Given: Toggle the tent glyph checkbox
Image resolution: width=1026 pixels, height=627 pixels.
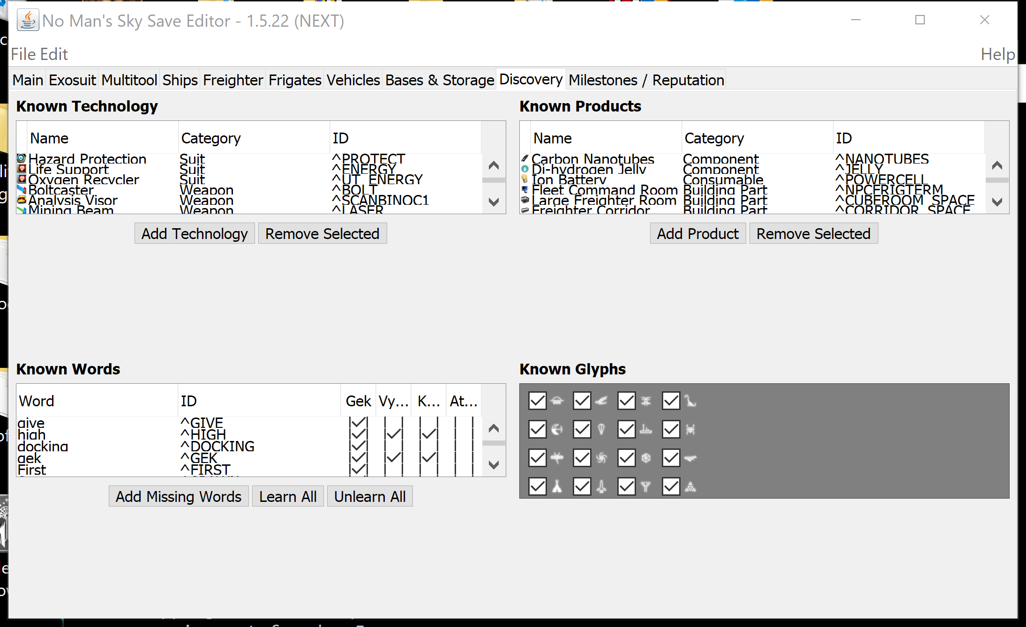Looking at the screenshot, I should click(537, 486).
